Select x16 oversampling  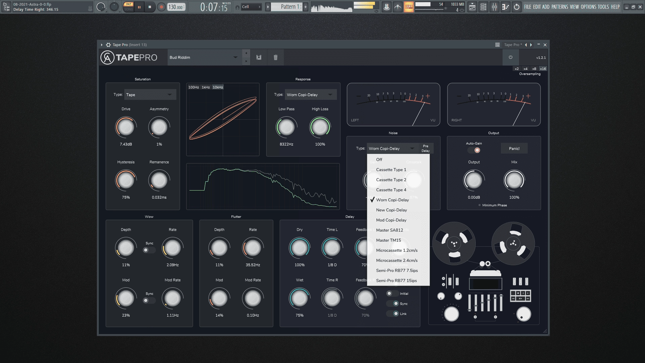(x=543, y=69)
